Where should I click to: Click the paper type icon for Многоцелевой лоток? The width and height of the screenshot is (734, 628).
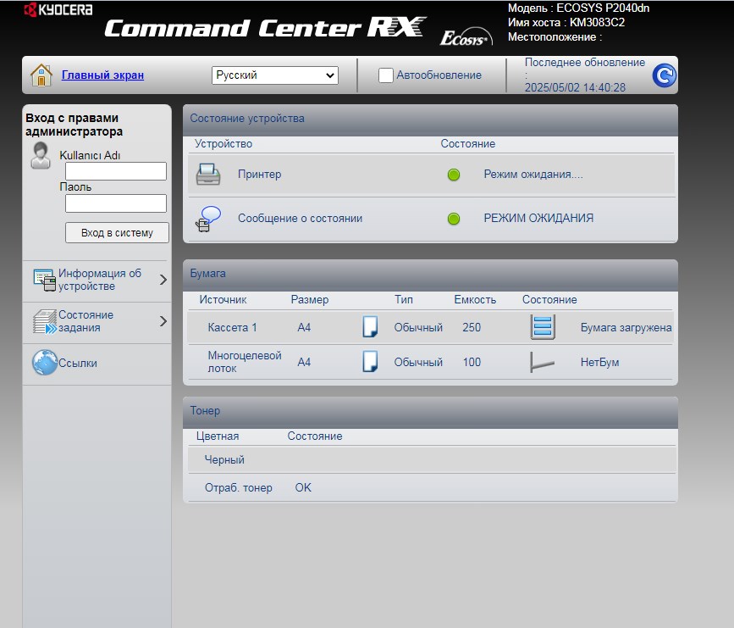coord(370,361)
